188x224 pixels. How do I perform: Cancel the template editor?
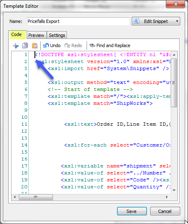[165, 211]
